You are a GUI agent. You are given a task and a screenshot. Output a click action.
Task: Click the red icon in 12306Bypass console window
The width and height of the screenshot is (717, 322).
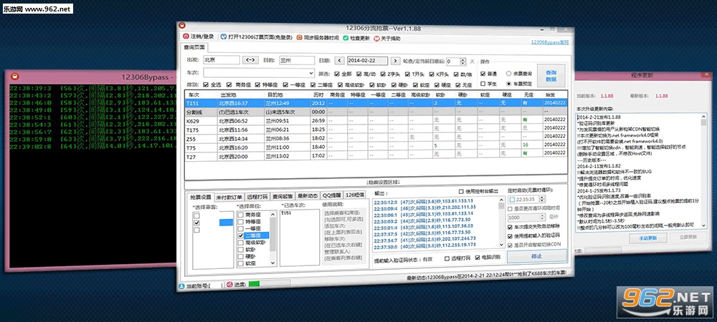pyautogui.click(x=14, y=76)
